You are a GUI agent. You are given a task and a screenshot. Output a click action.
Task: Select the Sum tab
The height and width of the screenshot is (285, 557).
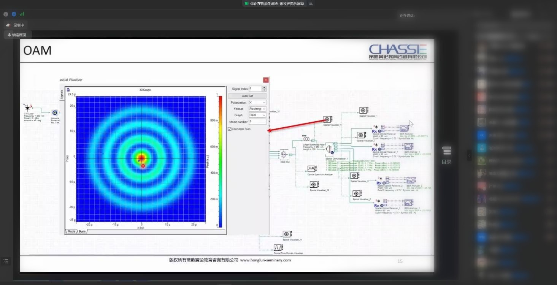[82, 231]
